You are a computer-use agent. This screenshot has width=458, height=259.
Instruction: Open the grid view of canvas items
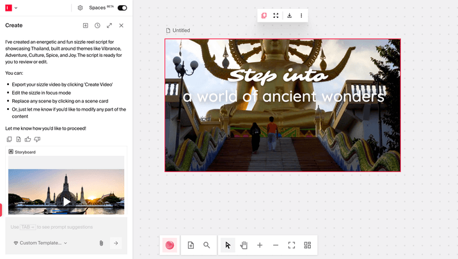308,245
